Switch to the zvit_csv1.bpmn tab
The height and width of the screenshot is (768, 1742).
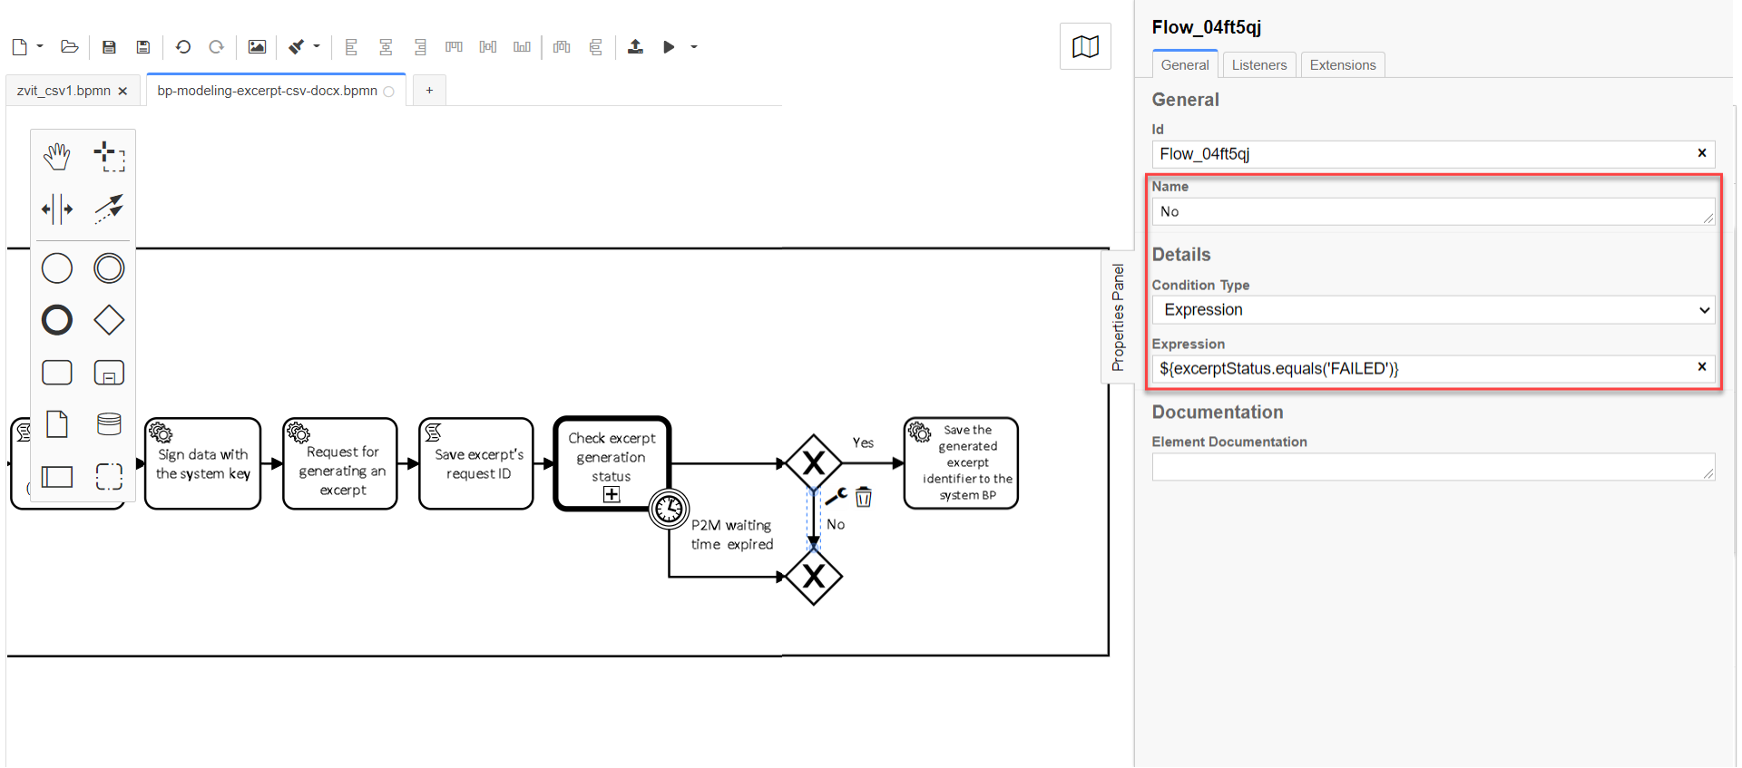[x=64, y=91]
